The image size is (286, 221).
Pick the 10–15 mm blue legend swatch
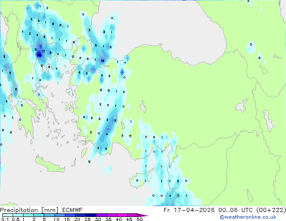[x=60, y=215]
